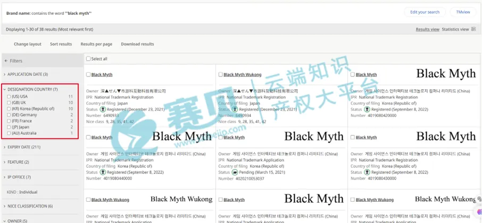Click the Registered status icon for number 6490934
Viewport: 482px width, 223px height.
tap(235, 109)
